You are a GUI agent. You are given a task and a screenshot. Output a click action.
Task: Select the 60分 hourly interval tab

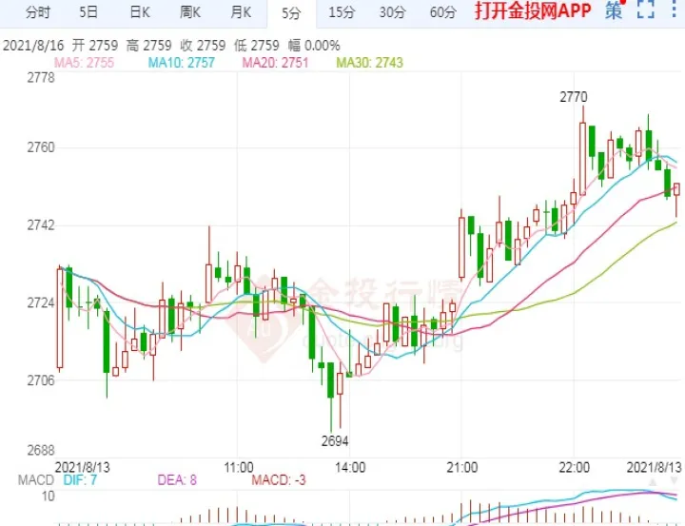442,12
